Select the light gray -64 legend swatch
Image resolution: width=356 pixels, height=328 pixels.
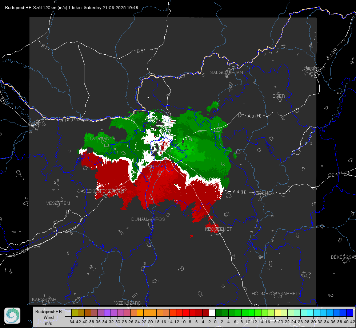[68, 313]
